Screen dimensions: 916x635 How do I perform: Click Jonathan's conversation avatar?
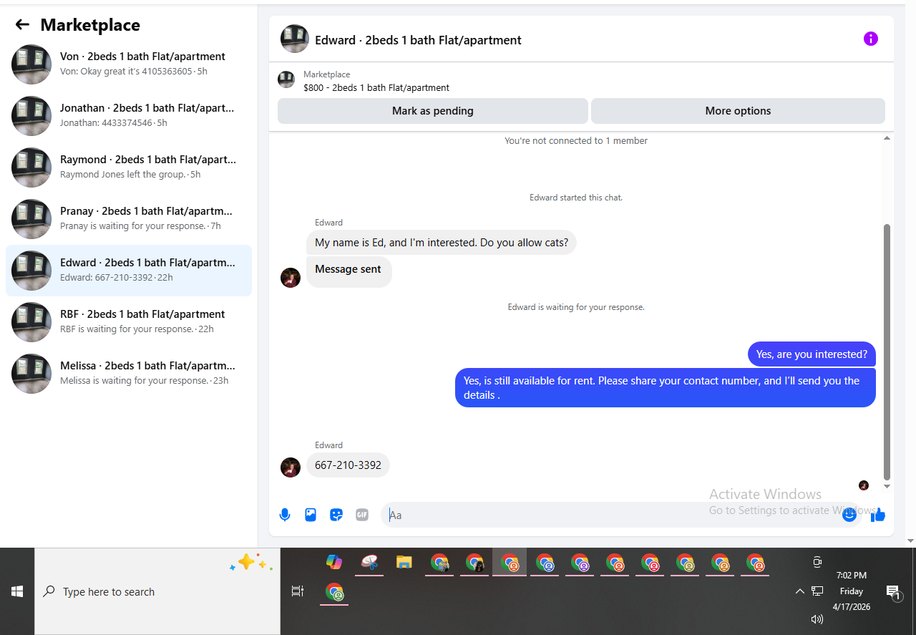(x=31, y=116)
